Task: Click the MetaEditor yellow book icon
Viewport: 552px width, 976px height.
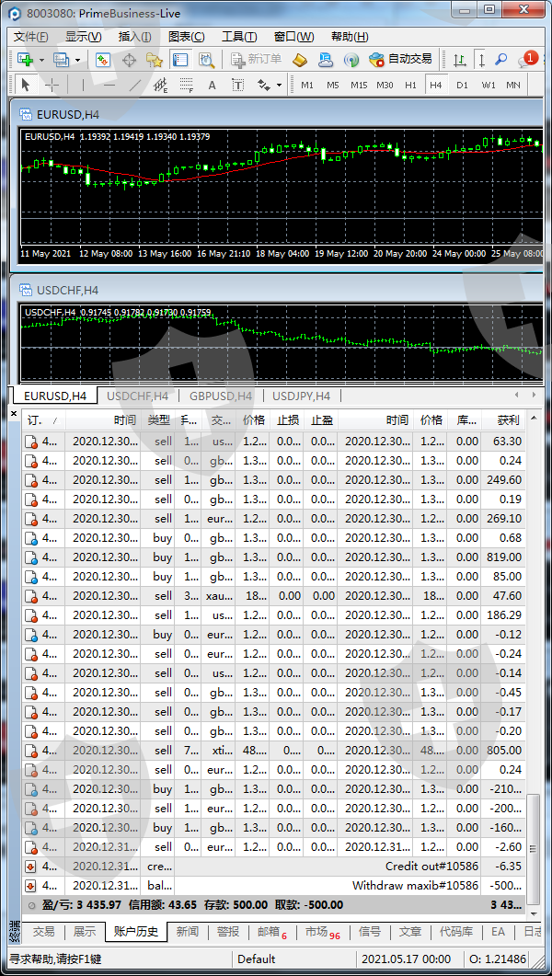Action: [300, 60]
